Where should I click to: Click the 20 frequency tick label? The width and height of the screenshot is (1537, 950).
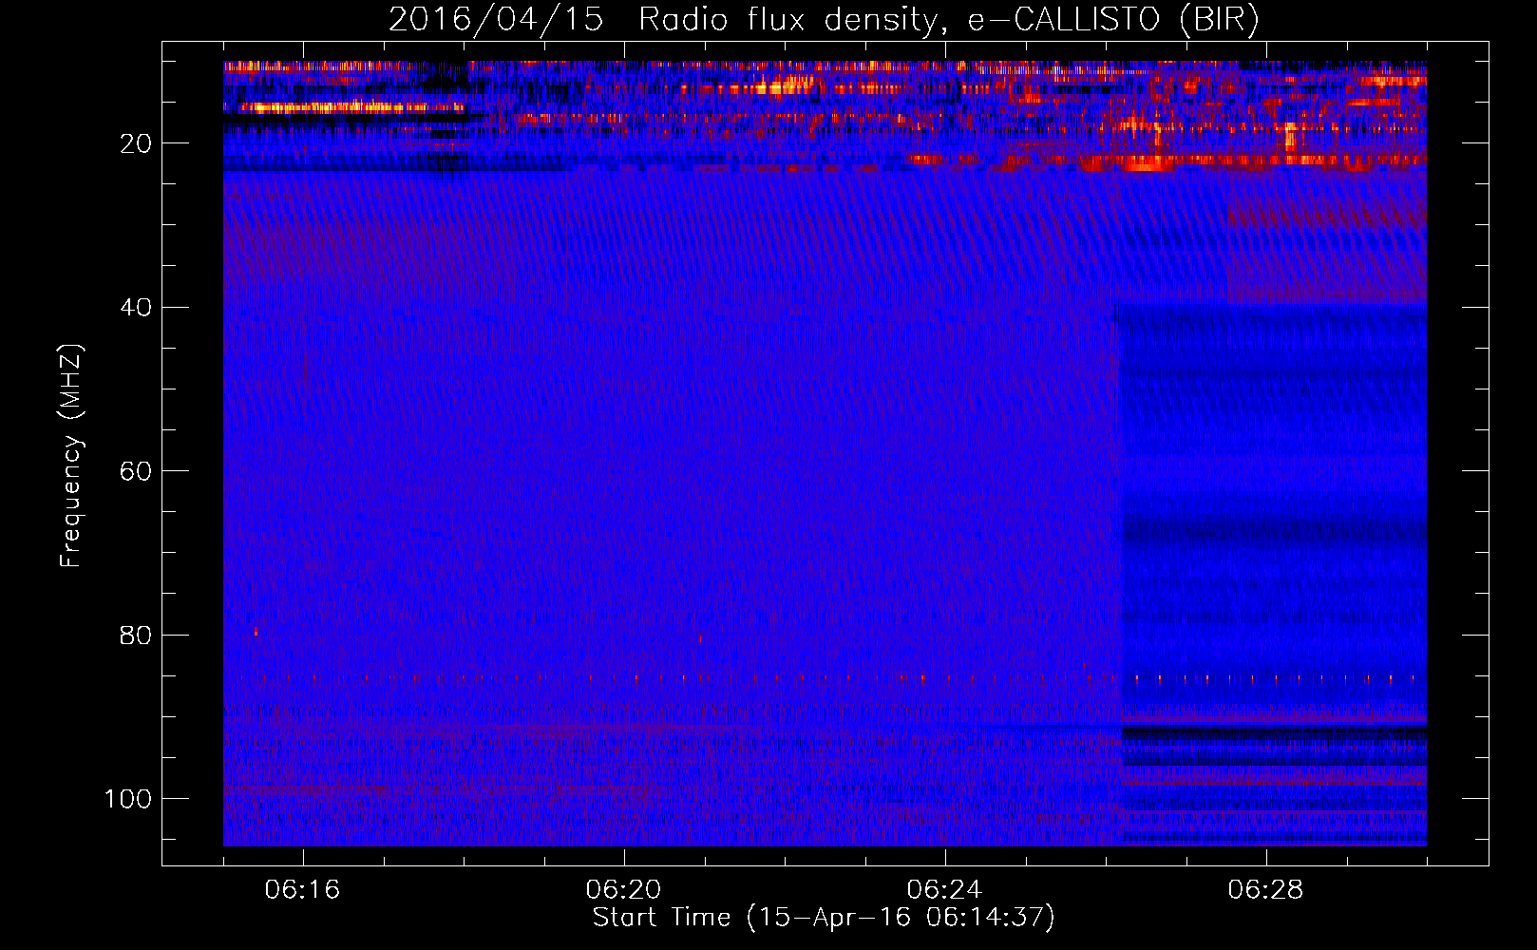(x=136, y=143)
